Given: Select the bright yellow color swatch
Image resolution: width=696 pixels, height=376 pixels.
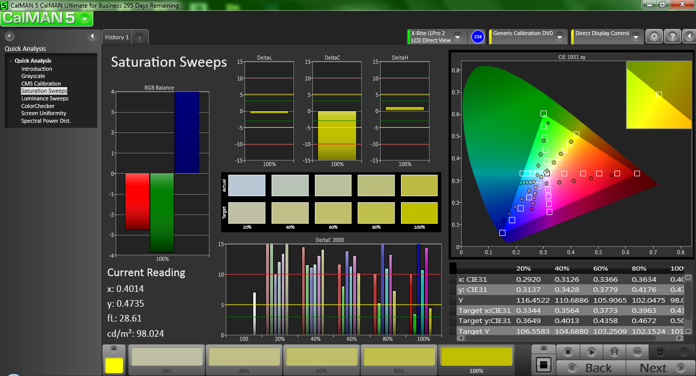Looking at the screenshot, I should tap(114, 365).
